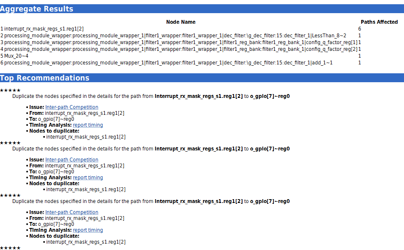Viewport: 404px width, 250px height.
Task: Click the five-star rating at the bottom
Action: click(x=10, y=248)
